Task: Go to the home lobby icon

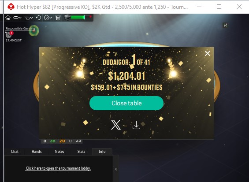Action: tap(8, 18)
